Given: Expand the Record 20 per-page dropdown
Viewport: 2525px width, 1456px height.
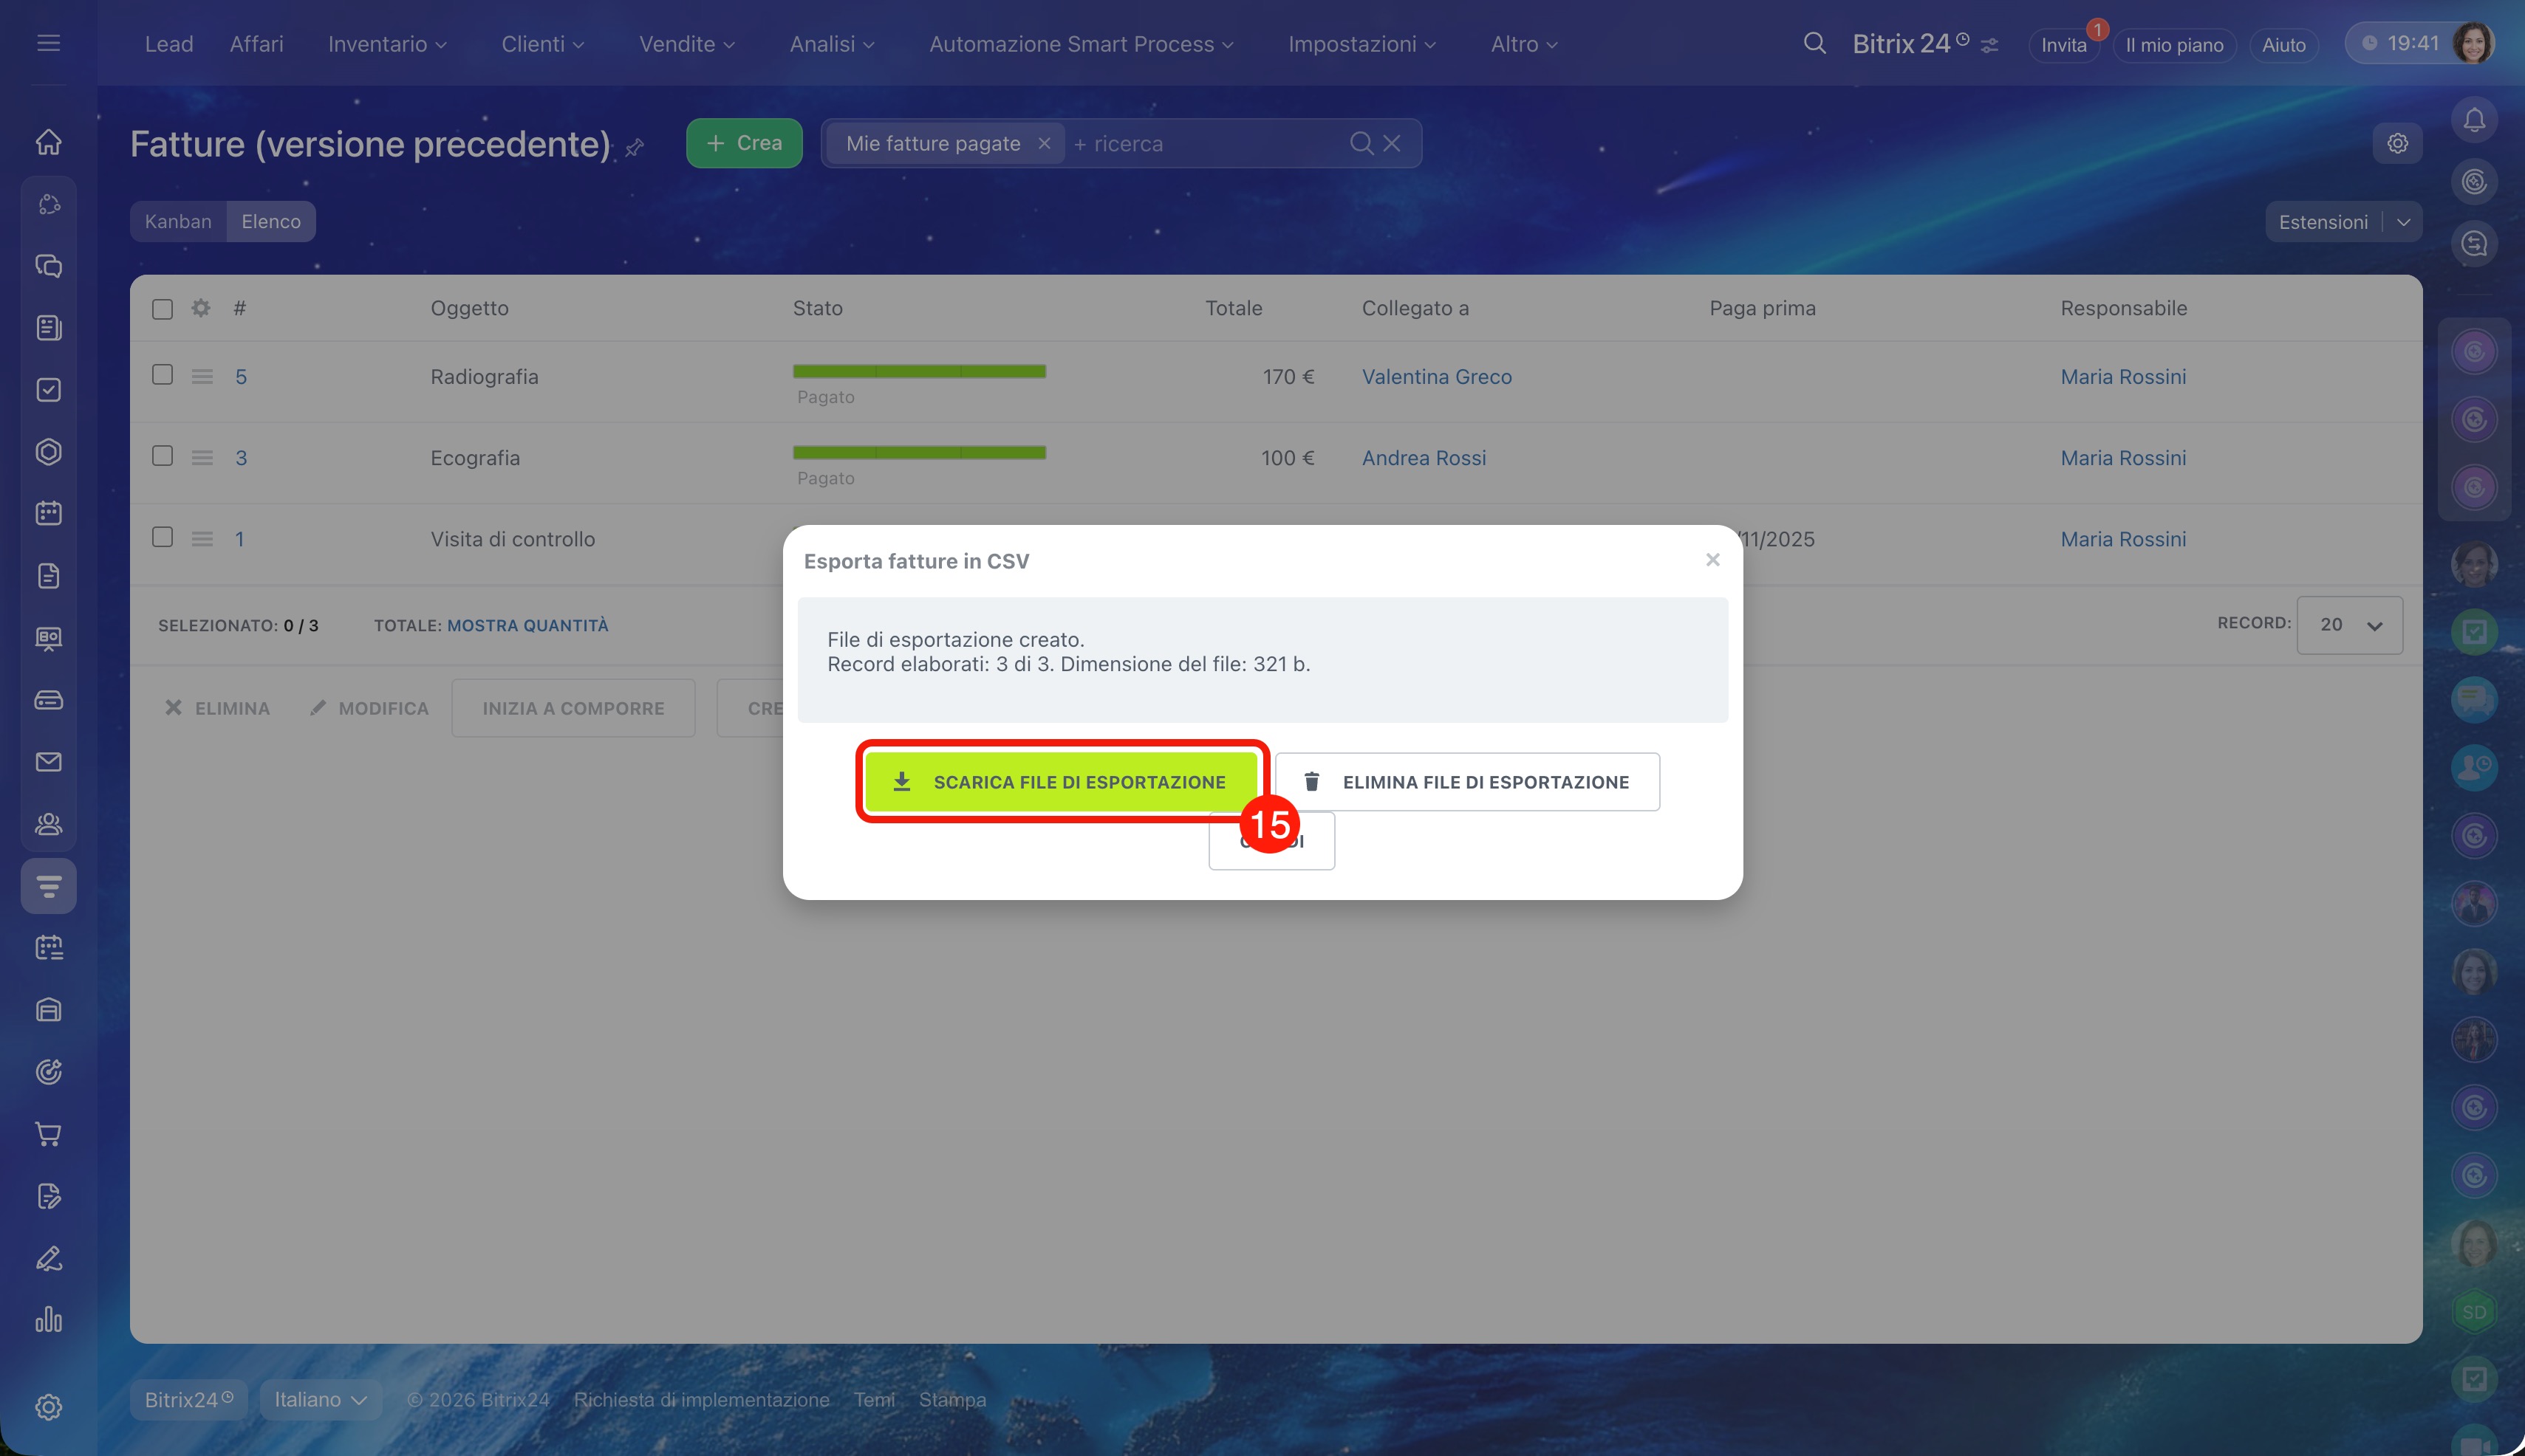Looking at the screenshot, I should pos(2349,625).
